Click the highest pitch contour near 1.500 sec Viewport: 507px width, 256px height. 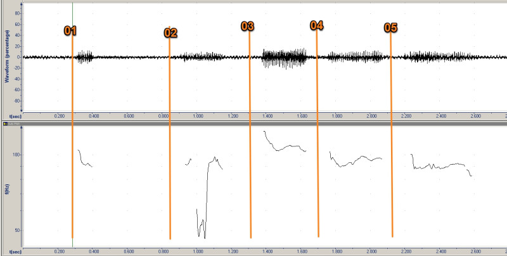click(285, 141)
